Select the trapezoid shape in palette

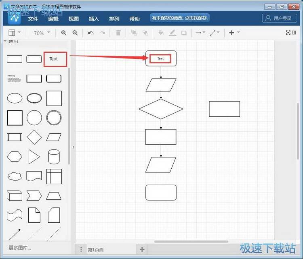pos(54,196)
